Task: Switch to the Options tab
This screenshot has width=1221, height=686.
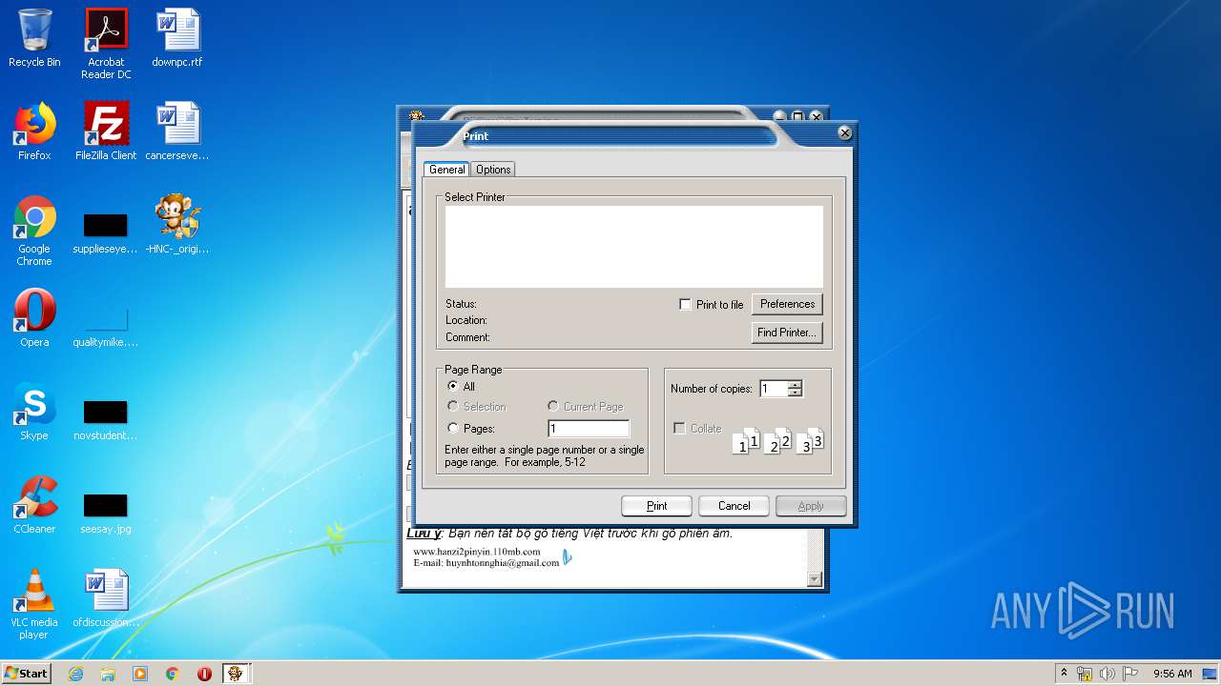Action: pyautogui.click(x=493, y=170)
